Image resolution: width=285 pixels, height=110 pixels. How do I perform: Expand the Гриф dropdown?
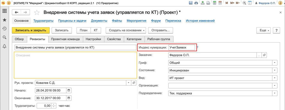274,63
